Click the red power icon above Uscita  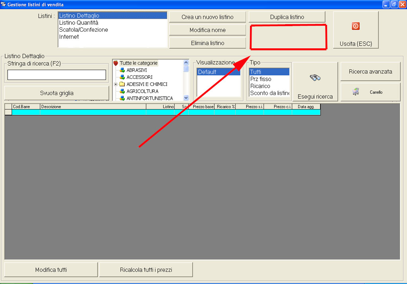356,26
